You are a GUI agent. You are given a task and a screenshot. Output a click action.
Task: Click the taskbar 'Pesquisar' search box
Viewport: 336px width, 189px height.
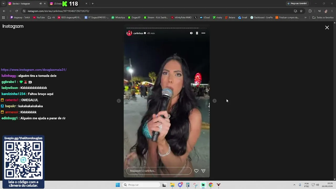coord(141,185)
